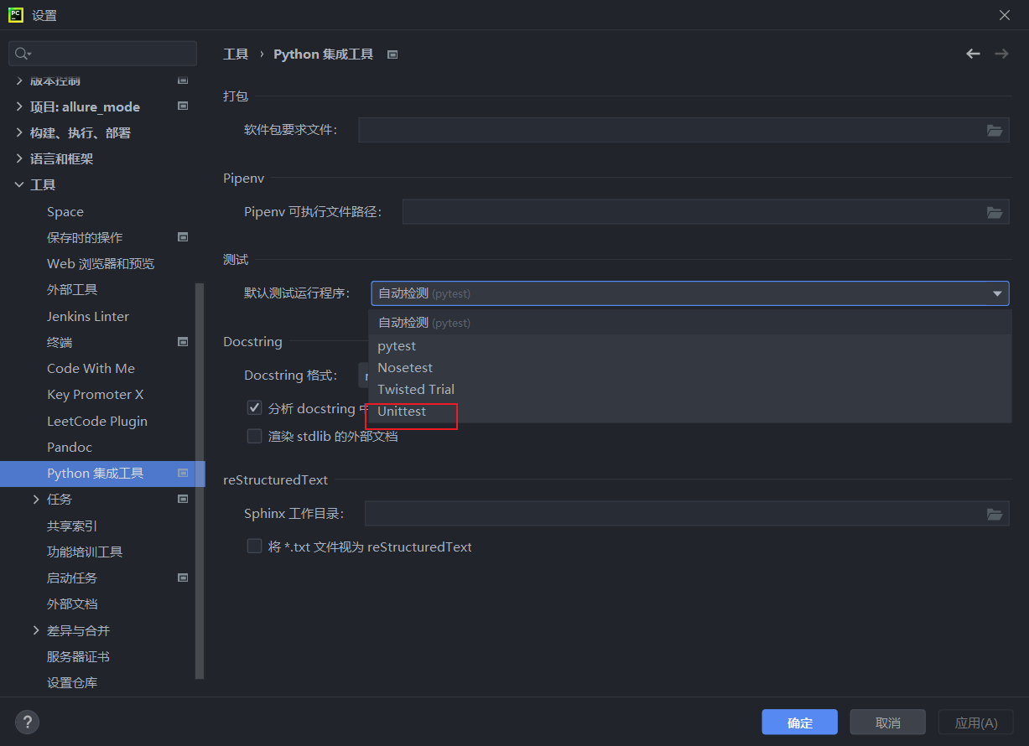Open the Code With Me settings page
This screenshot has width=1029, height=746.
pos(91,368)
